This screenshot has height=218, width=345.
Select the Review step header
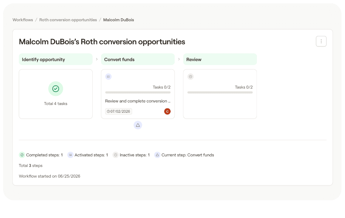tap(220, 59)
